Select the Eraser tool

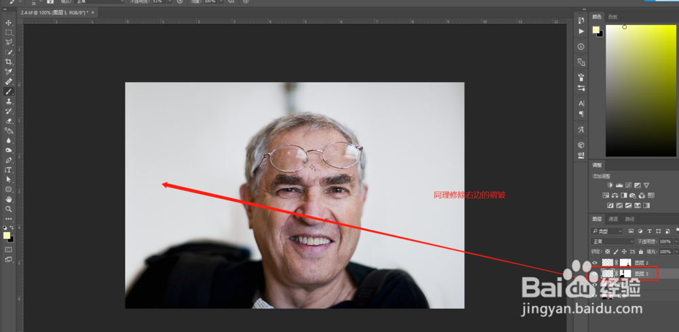click(8, 121)
